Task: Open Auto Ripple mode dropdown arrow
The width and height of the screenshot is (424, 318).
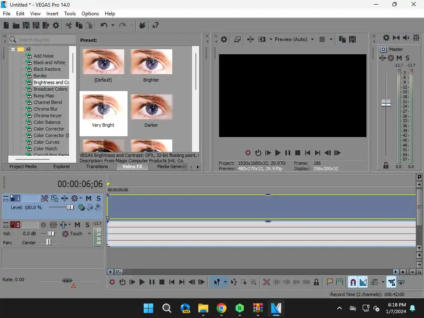Action: [x=383, y=282]
